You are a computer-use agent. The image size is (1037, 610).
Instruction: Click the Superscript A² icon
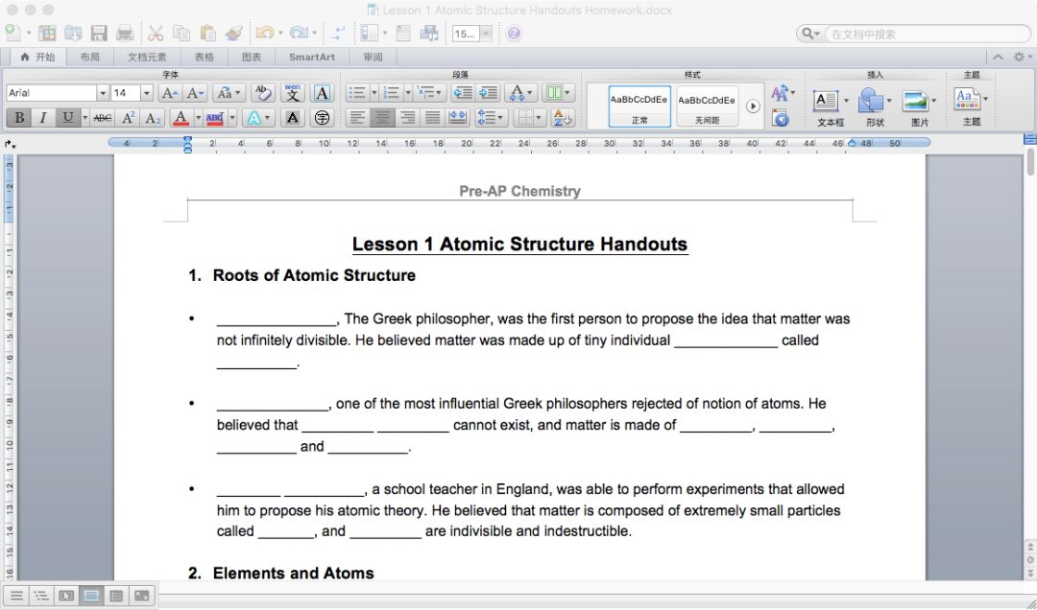[129, 118]
